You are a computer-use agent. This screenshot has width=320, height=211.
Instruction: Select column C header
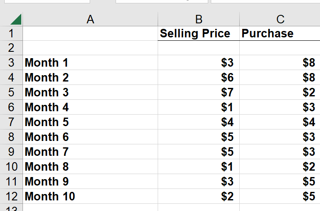(x=280, y=19)
